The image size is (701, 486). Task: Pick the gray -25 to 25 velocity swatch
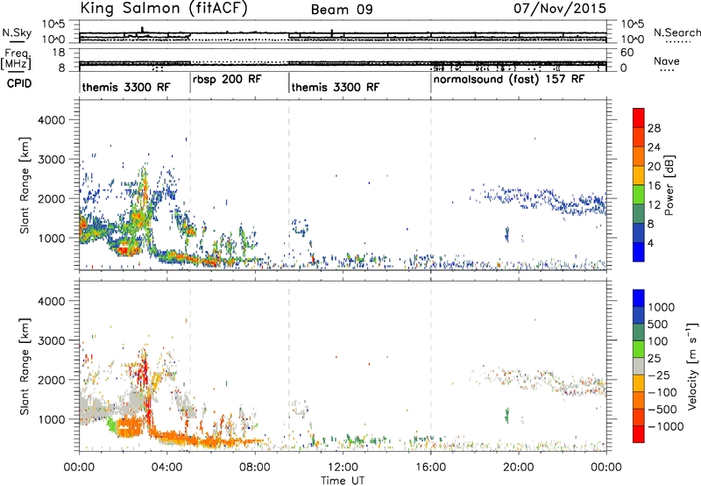pyautogui.click(x=639, y=366)
